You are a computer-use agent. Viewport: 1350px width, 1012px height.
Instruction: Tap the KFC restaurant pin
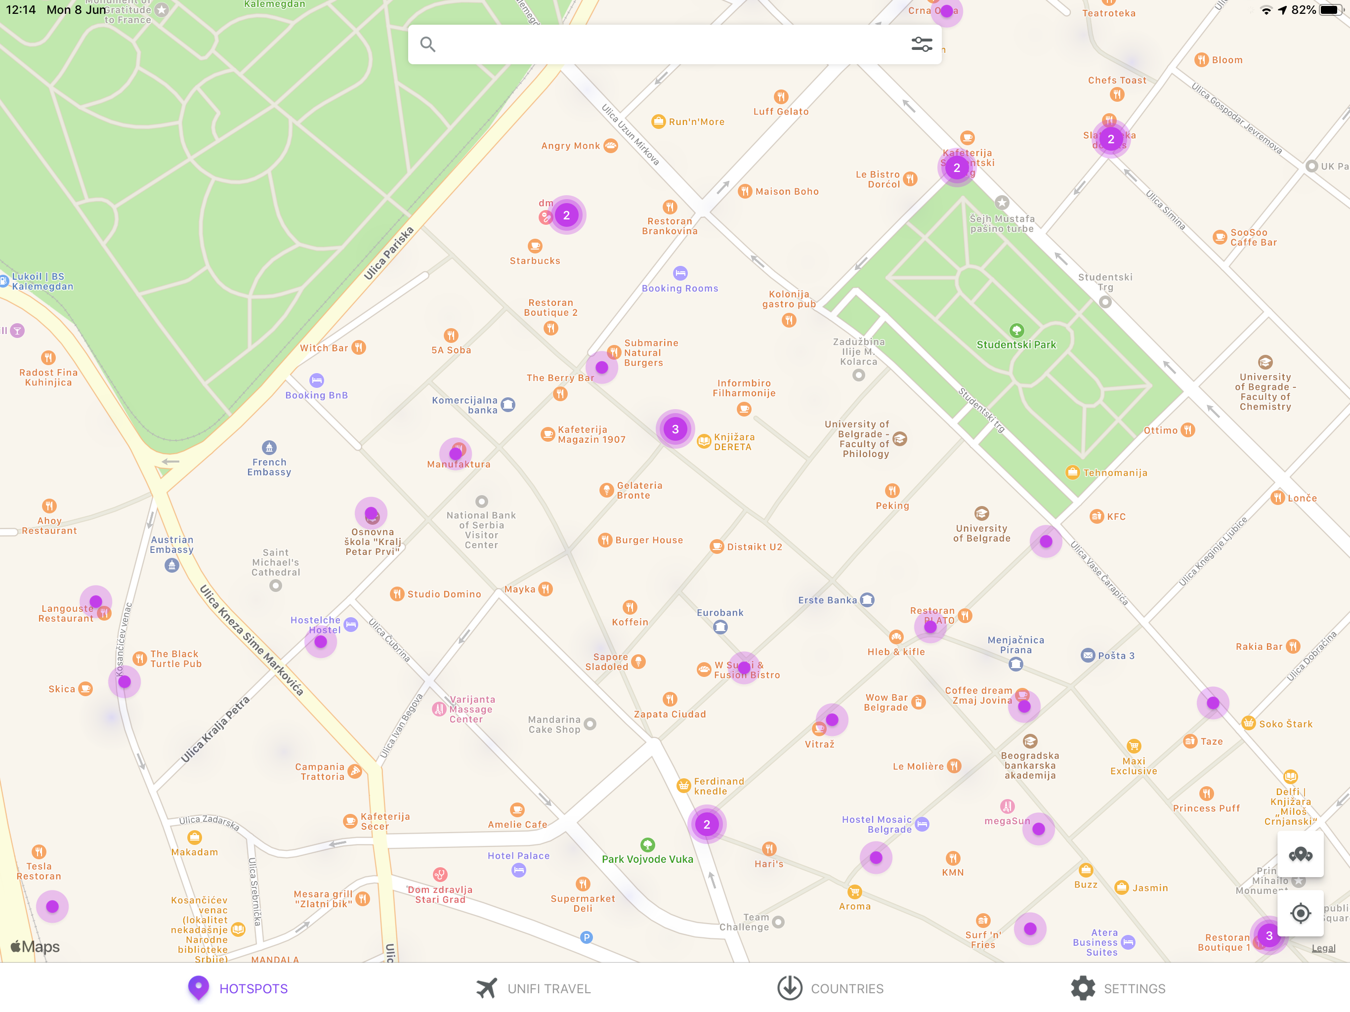pos(1096,516)
